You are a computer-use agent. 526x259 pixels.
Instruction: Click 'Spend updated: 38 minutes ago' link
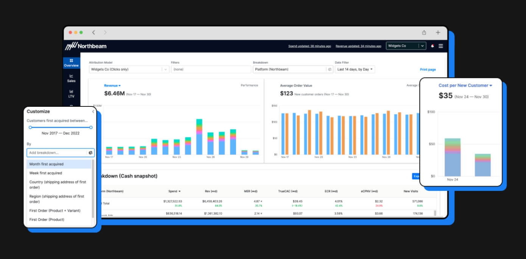(309, 46)
